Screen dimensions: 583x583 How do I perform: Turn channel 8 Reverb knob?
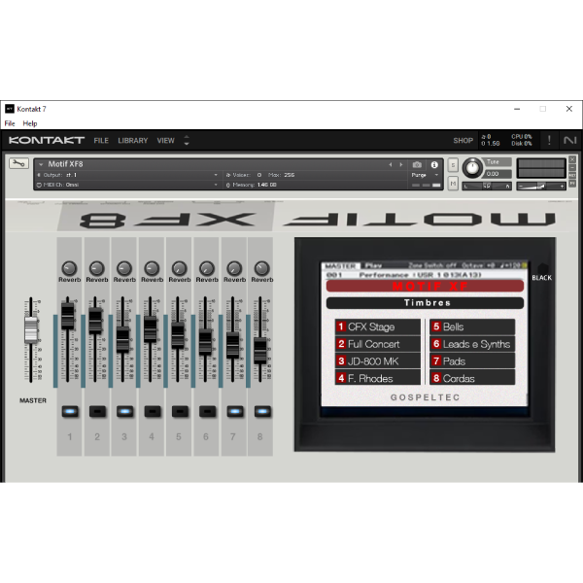[261, 268]
